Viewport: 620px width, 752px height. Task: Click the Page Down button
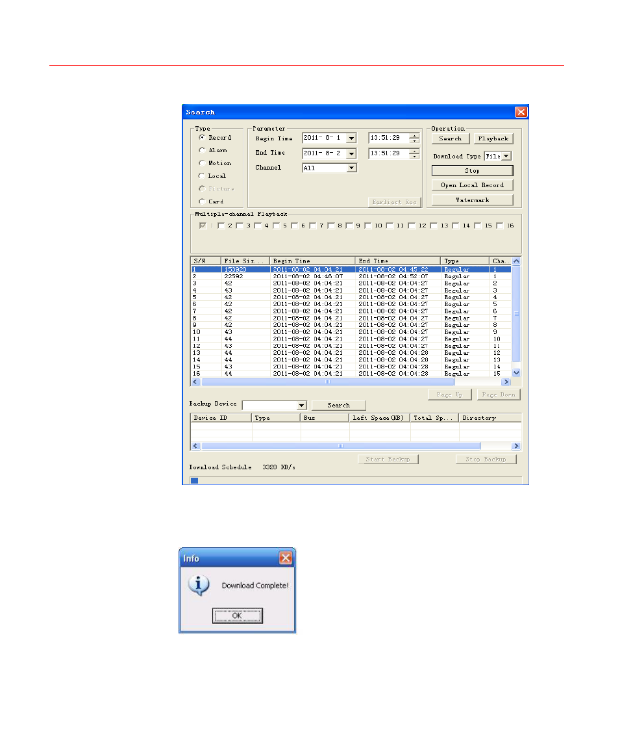(499, 395)
